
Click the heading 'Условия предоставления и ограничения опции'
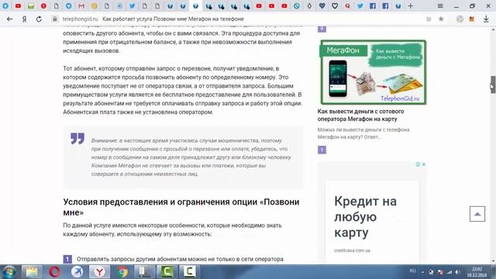coord(181,207)
